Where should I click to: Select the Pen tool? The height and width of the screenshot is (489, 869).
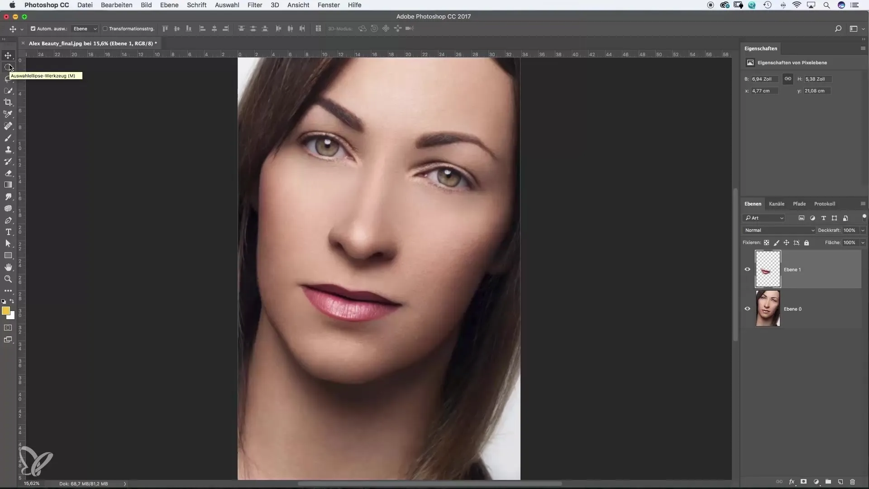click(x=8, y=220)
